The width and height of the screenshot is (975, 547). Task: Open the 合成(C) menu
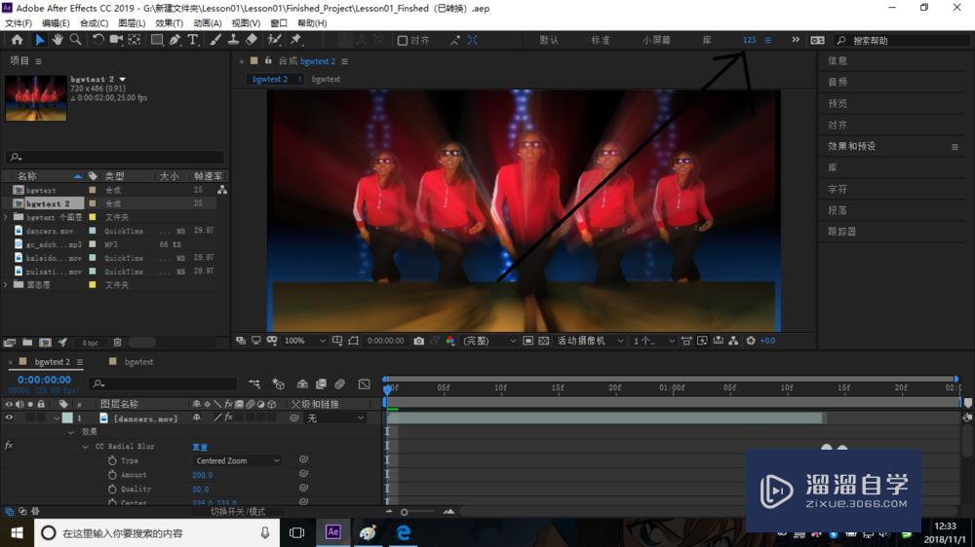94,23
